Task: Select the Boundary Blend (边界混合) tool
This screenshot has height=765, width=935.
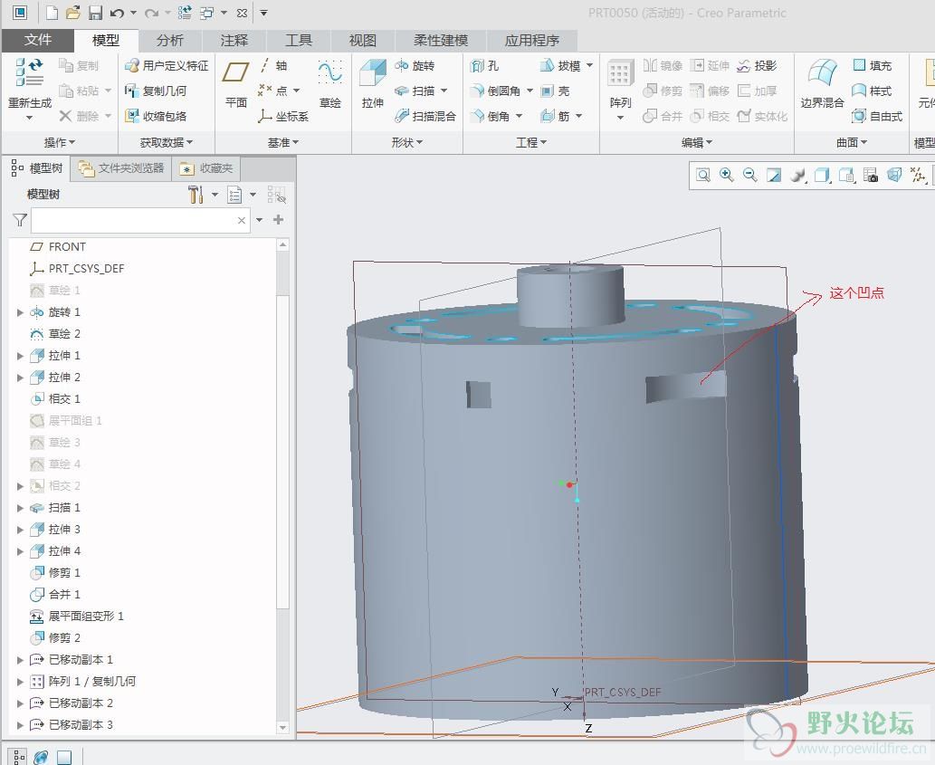Action: [822, 83]
